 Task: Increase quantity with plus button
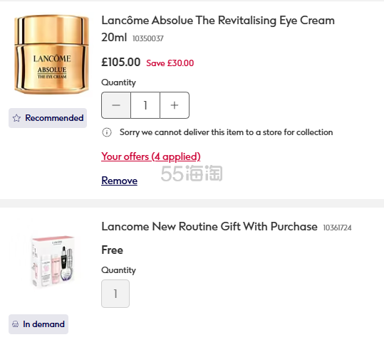tap(175, 105)
